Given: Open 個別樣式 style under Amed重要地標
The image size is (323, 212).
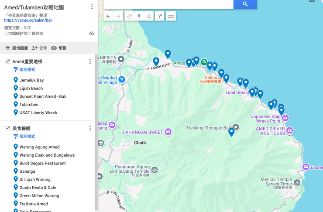Looking at the screenshot, I should [27, 70].
